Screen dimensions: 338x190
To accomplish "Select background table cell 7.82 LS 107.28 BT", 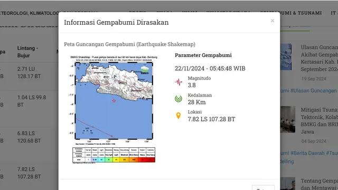I will 29,173.
